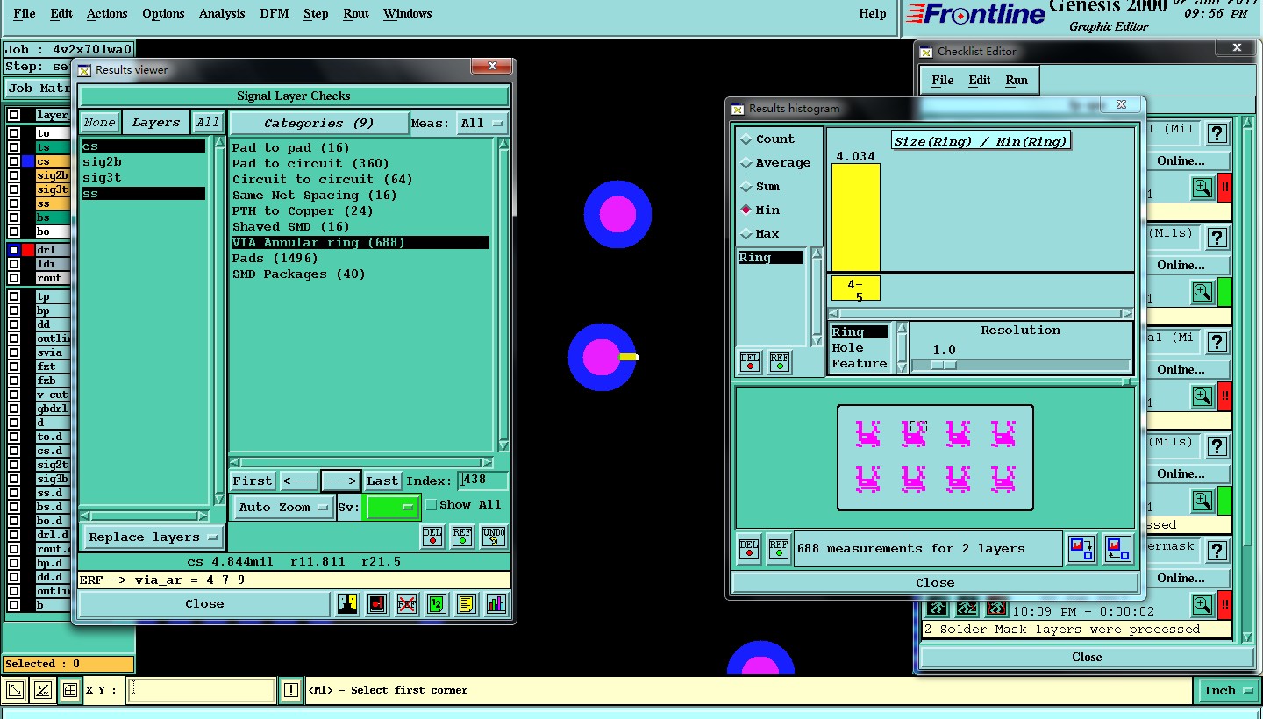
Task: Click the blue color swatch of cs layer
Action: click(x=28, y=161)
